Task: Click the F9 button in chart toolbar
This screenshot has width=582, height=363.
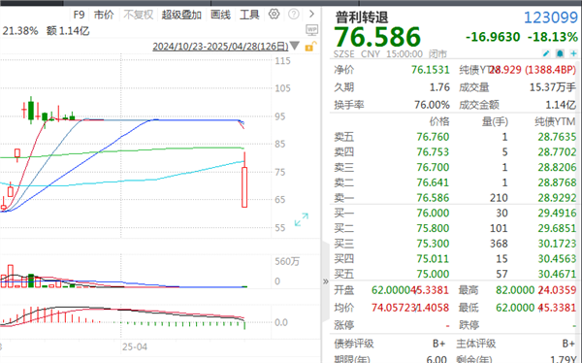Action: [79, 15]
